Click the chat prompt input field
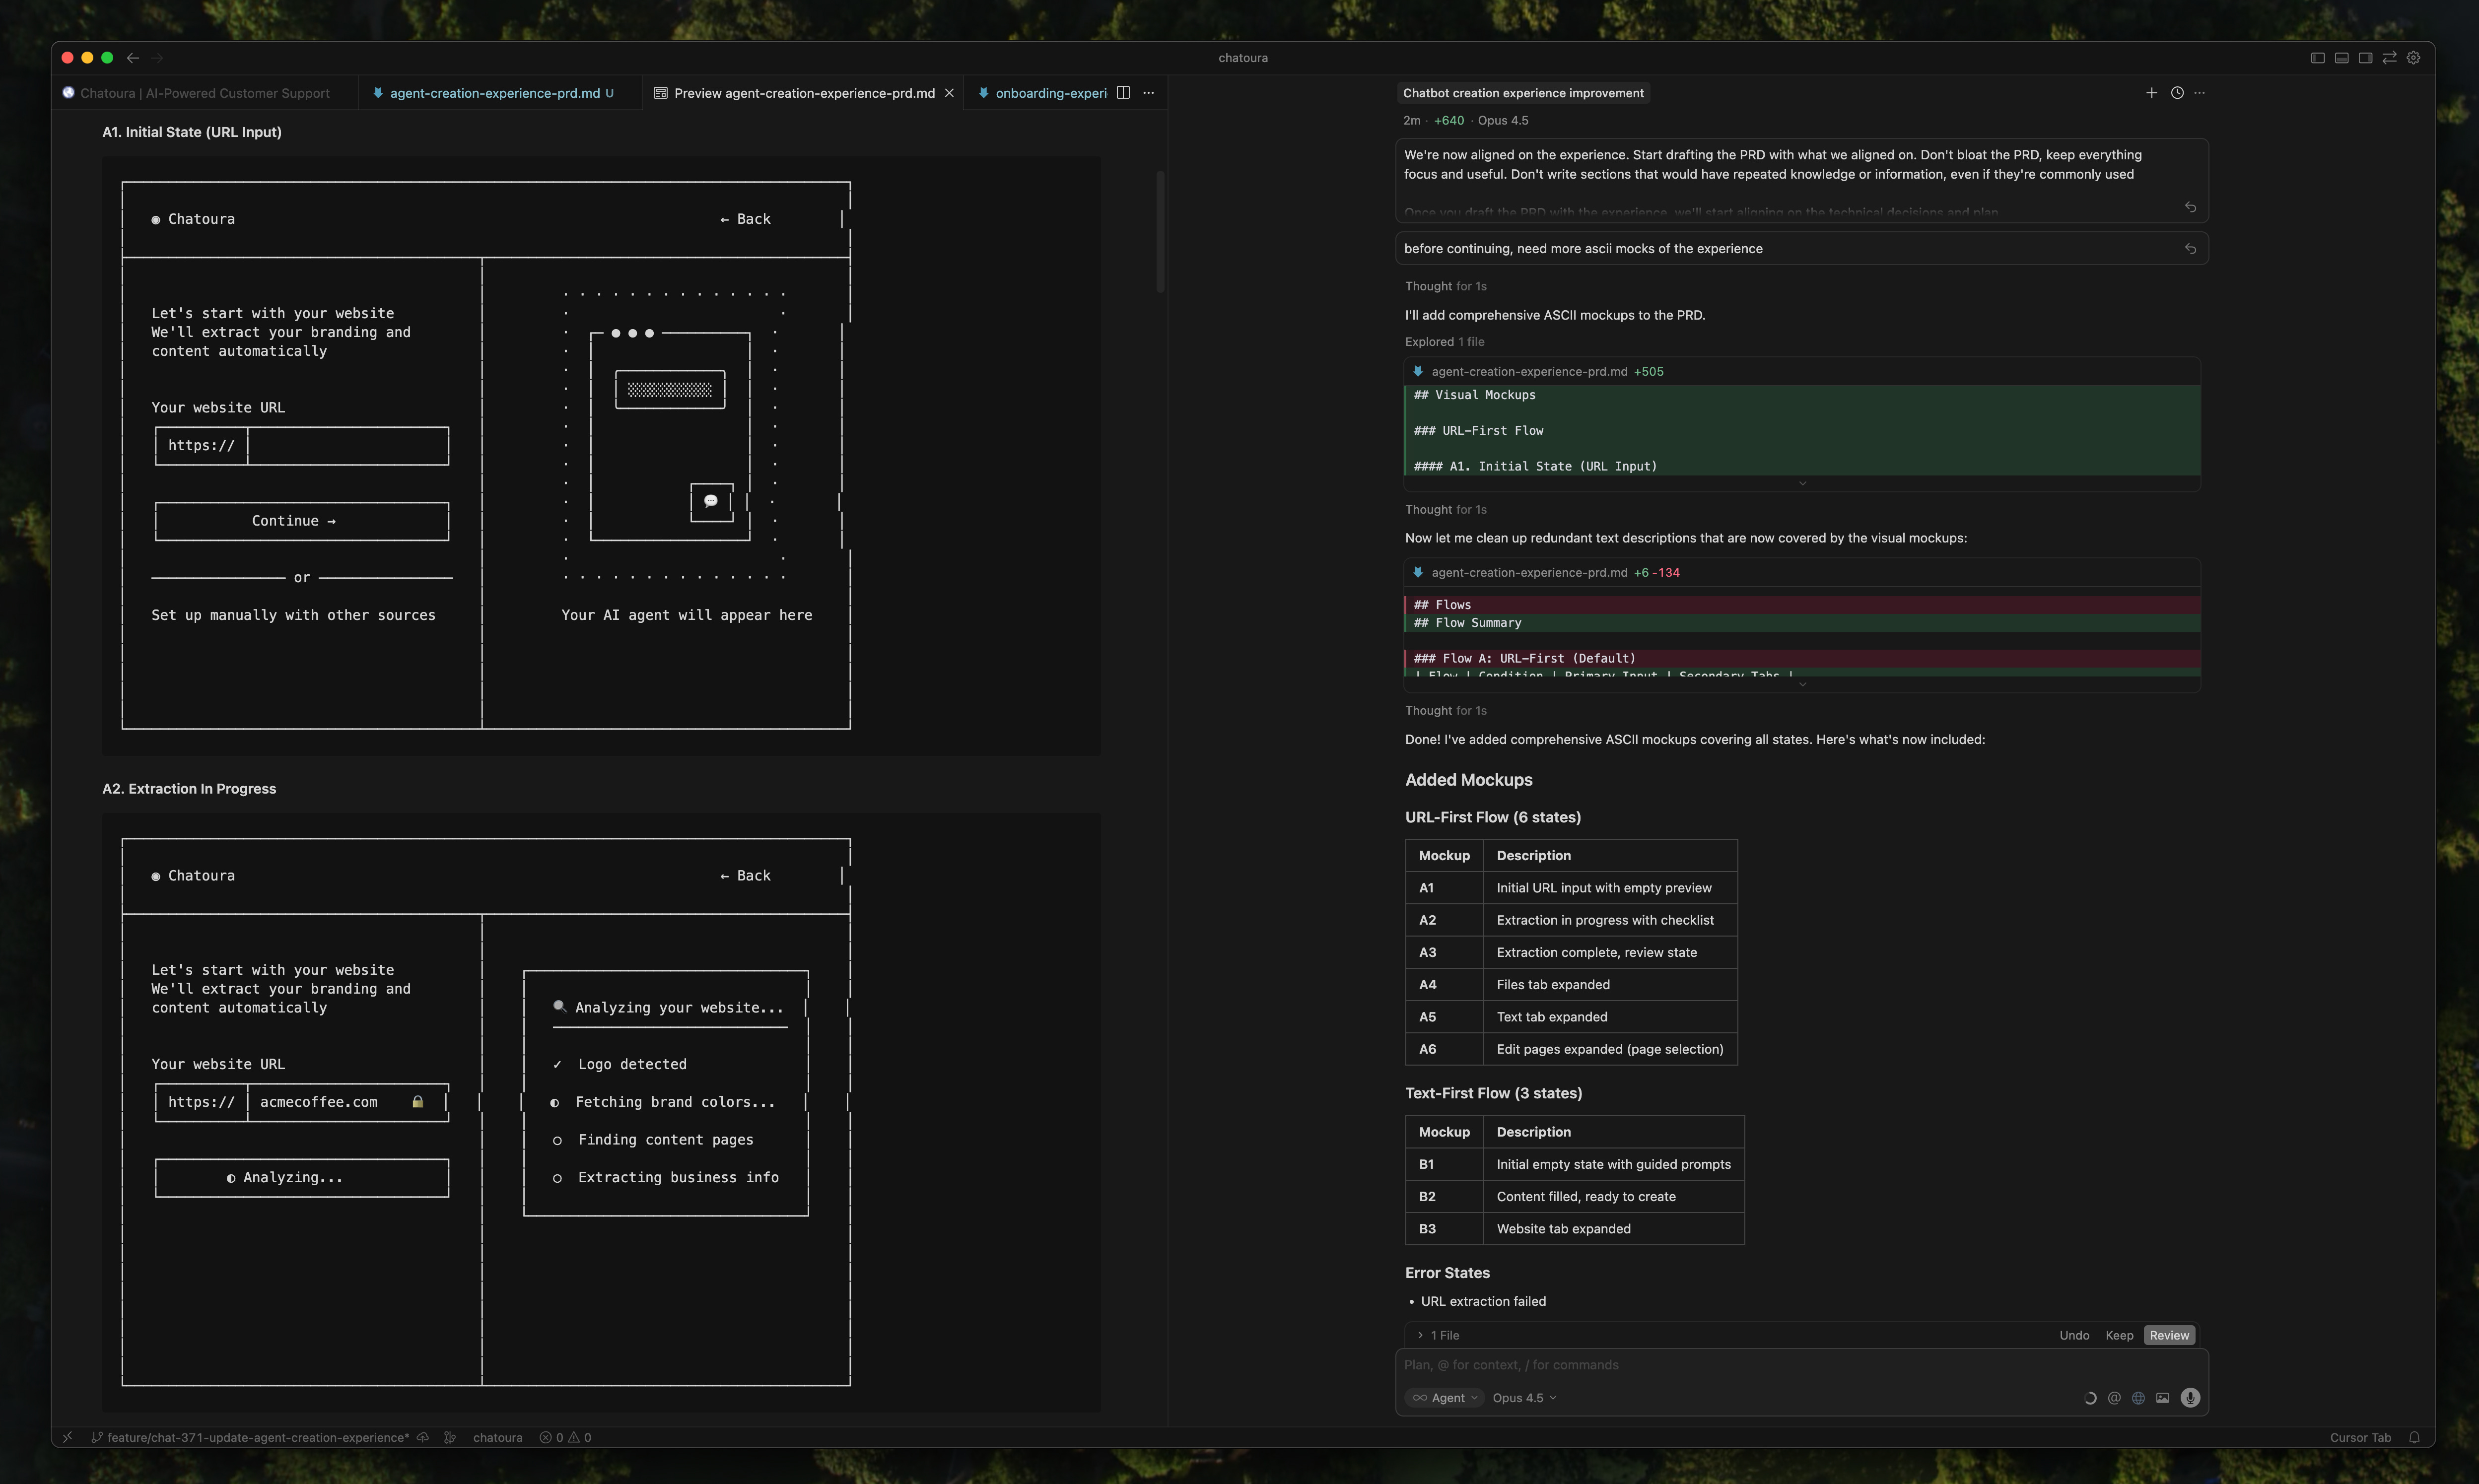The width and height of the screenshot is (2479, 1484). point(1780,1365)
